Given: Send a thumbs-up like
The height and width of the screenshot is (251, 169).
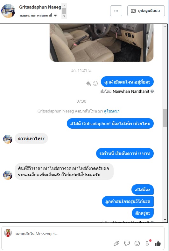Looking at the screenshot, I should tap(158, 243).
